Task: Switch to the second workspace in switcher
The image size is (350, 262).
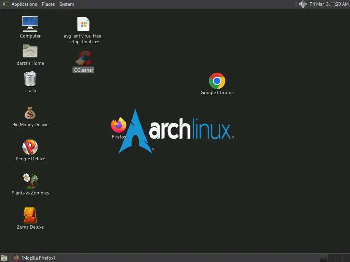Action: point(331,258)
